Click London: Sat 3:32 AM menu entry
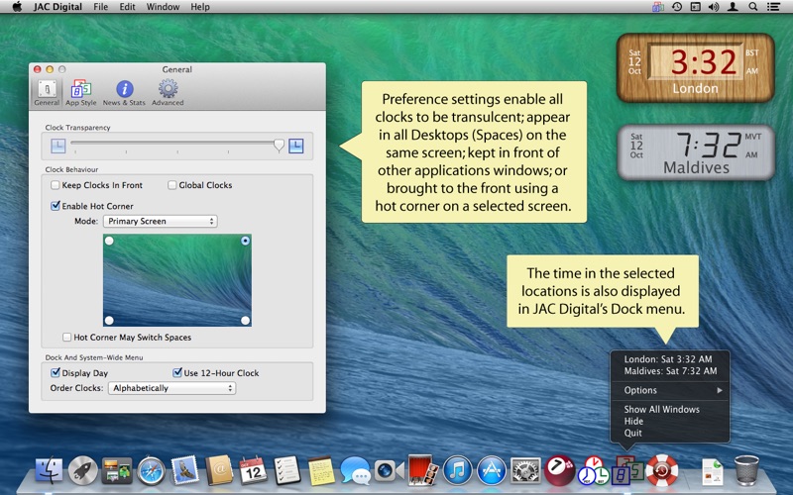793x495 pixels. click(670, 359)
